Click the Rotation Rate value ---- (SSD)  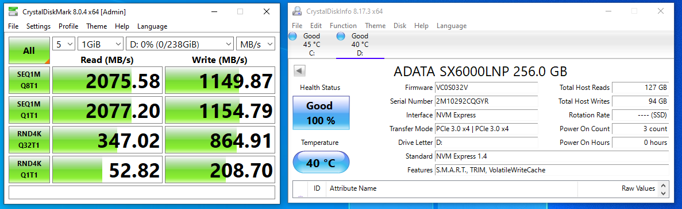(x=641, y=115)
